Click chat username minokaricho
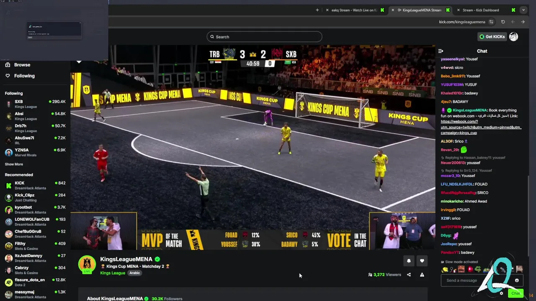 pos(451,201)
